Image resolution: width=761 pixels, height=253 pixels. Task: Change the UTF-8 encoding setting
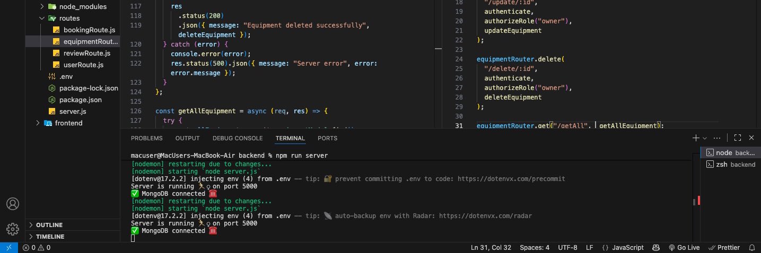pyautogui.click(x=567, y=247)
